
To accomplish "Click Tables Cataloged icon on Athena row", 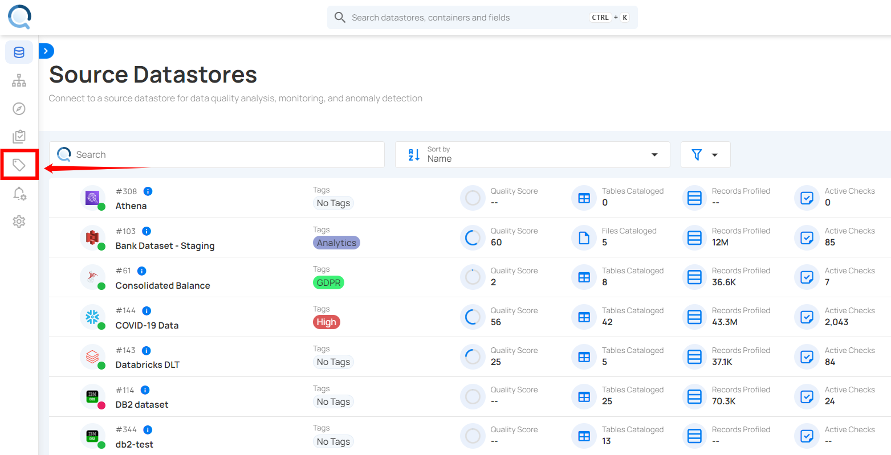I will point(584,198).
